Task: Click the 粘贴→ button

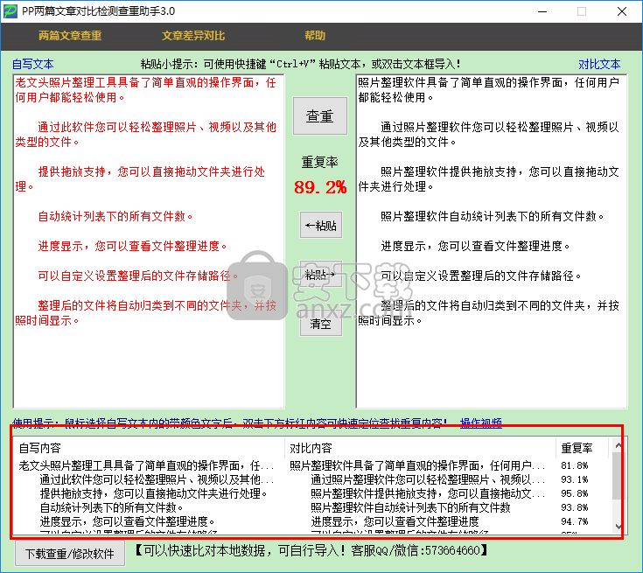Action: (321, 275)
